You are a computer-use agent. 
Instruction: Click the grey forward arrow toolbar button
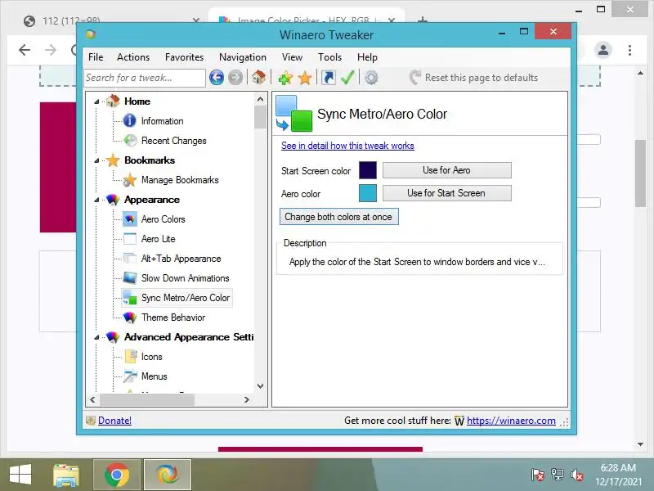(x=235, y=78)
